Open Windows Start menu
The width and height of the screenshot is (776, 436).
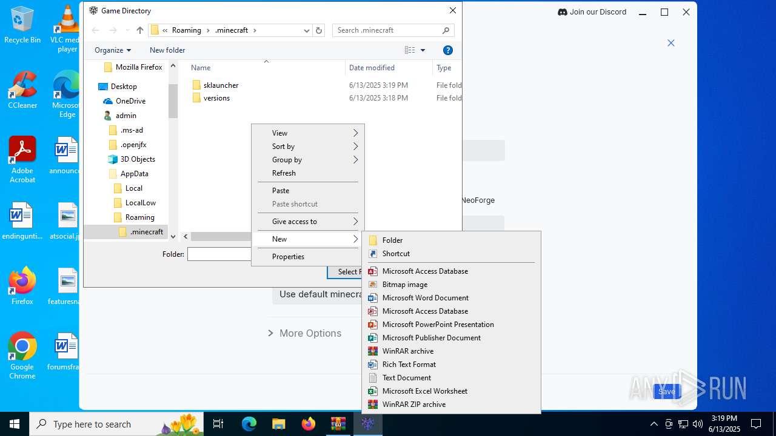point(15,424)
